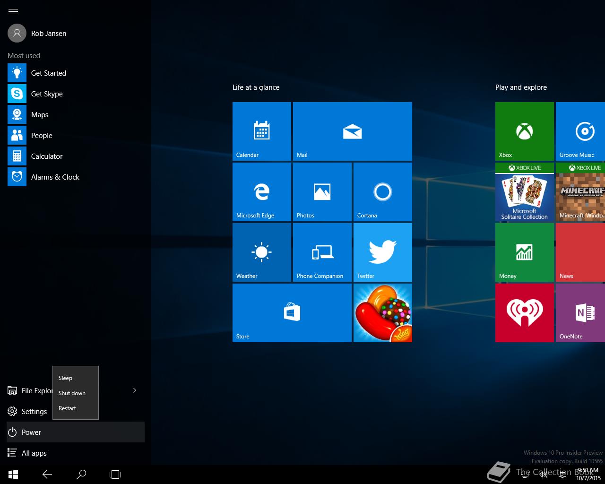Open the Microsoft Solitaire Collection tile
Image resolution: width=605 pixels, height=484 pixels.
(x=525, y=192)
